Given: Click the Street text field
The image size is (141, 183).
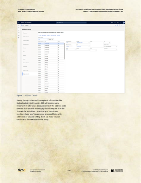Looking at the screenshot, I should (97, 45).
